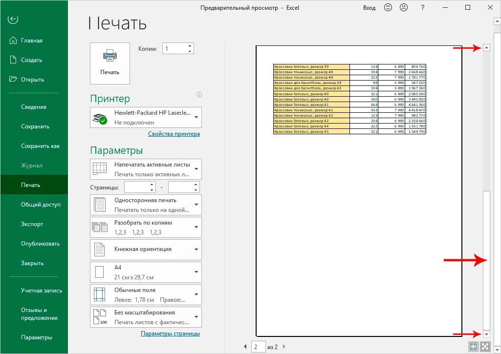Viewport: 501px width, 354px height.
Task: Open Сведения in the sidebar
Action: 34,107
